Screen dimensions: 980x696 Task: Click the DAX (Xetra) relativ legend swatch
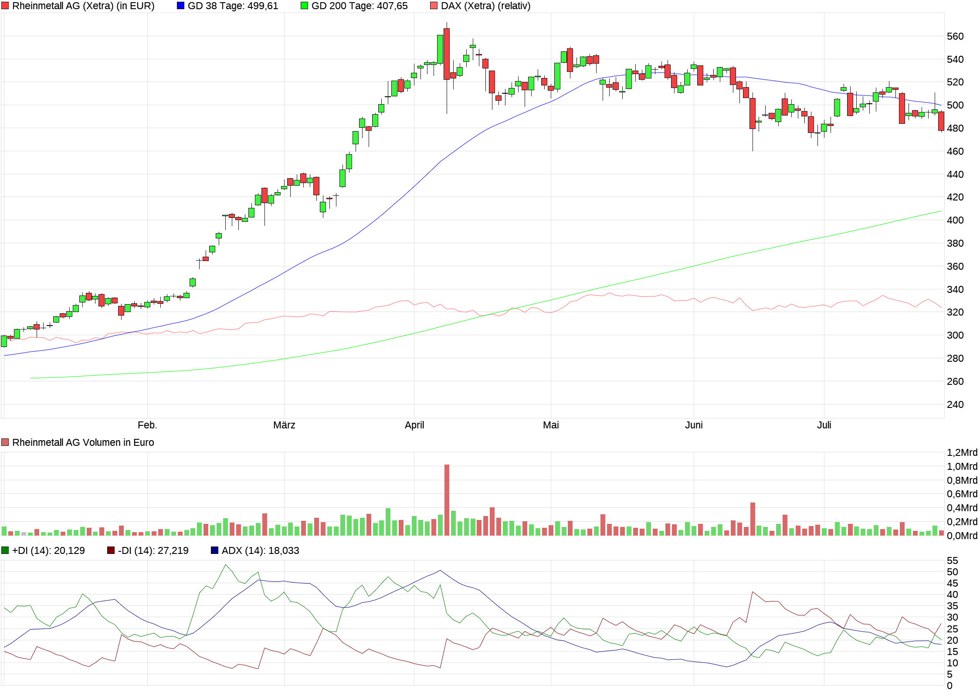434,6
